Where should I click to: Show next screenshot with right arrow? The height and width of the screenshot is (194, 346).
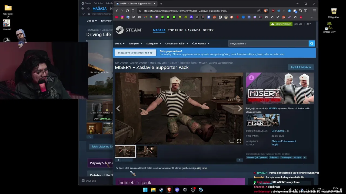pyautogui.click(x=239, y=108)
